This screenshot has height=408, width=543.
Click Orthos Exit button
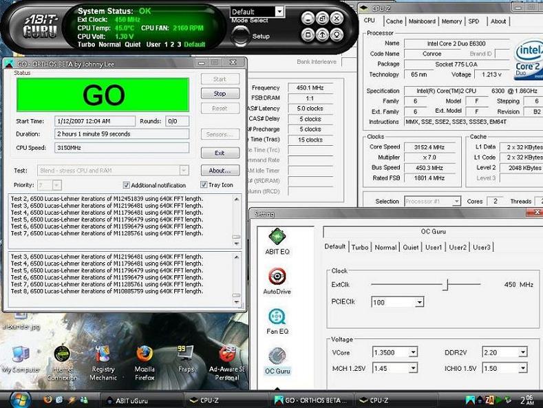point(220,153)
